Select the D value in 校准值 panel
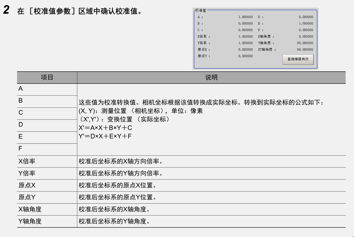 point(306,17)
